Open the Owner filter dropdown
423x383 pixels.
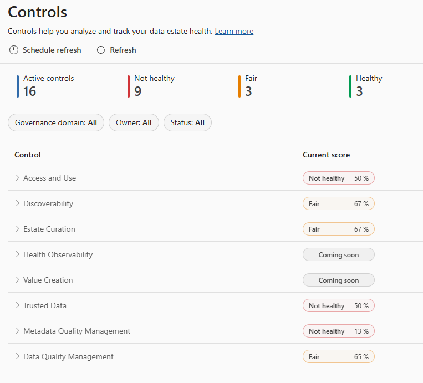(134, 123)
